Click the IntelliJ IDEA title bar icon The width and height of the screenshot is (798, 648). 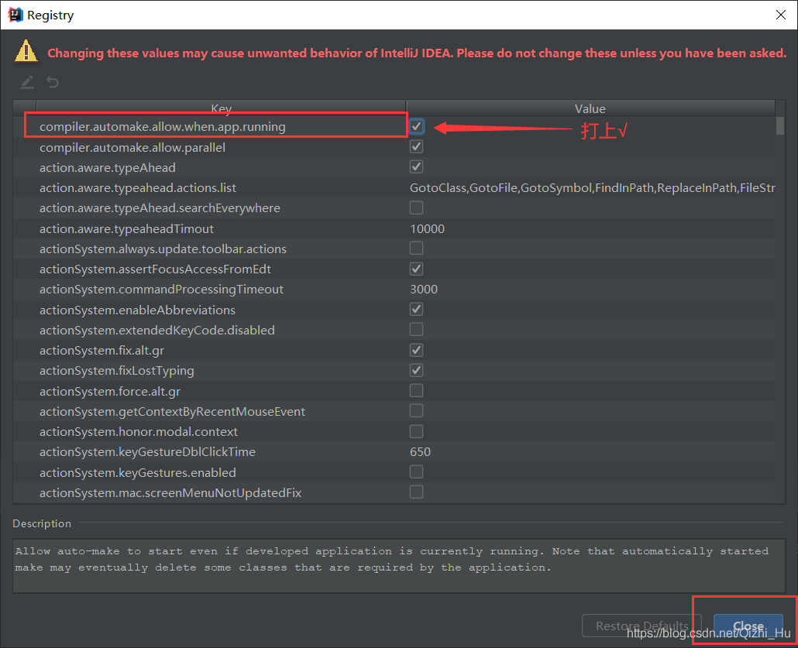coord(15,15)
